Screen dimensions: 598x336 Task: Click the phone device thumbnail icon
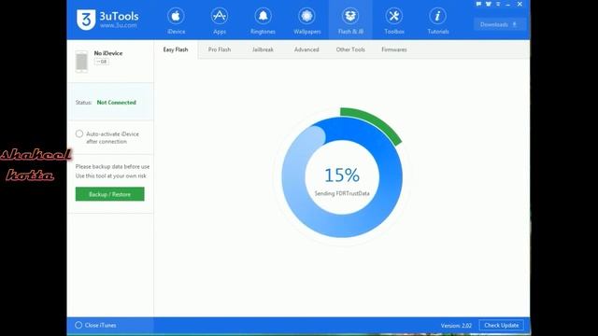tap(81, 62)
